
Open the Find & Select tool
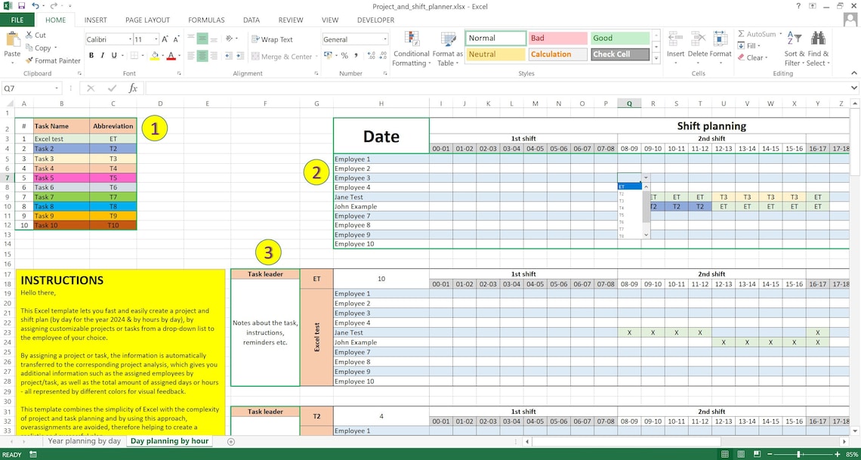tap(819, 48)
